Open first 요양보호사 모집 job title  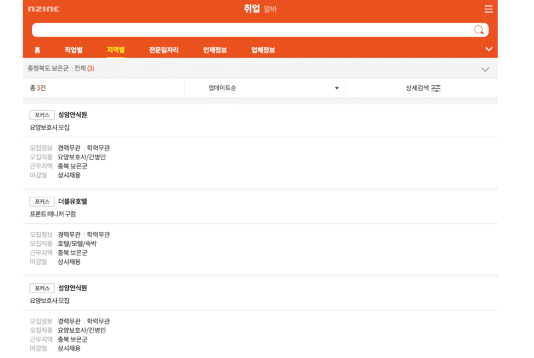49,127
